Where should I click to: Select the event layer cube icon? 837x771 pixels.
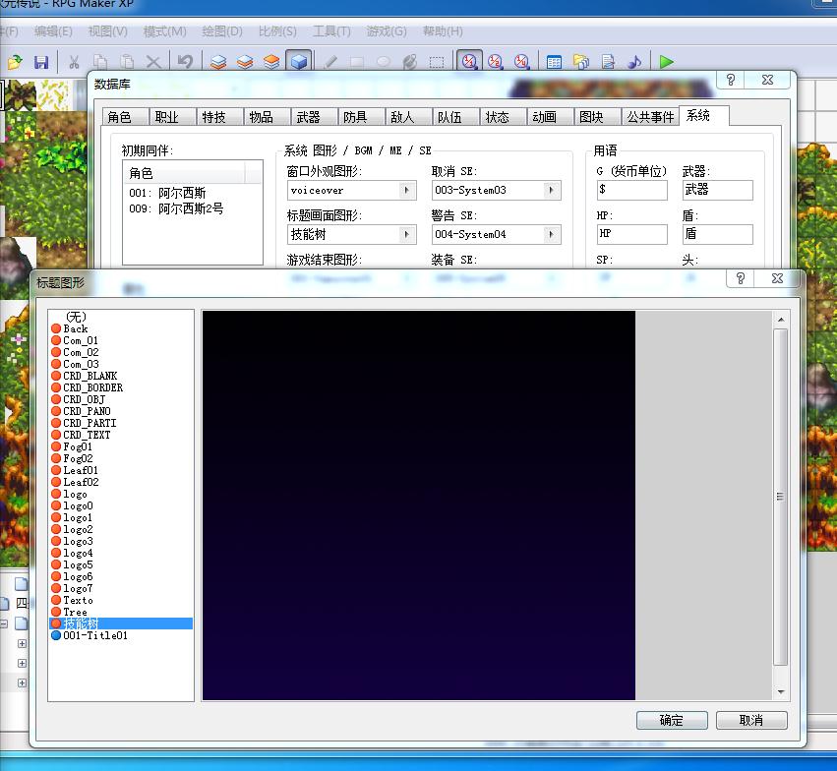[299, 62]
